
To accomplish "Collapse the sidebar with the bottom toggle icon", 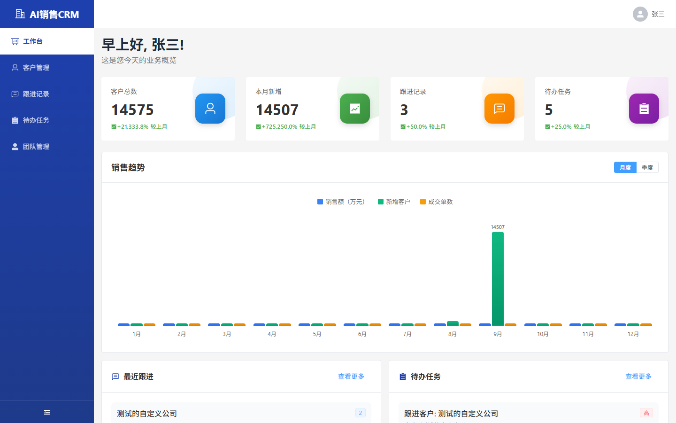I will [47, 412].
